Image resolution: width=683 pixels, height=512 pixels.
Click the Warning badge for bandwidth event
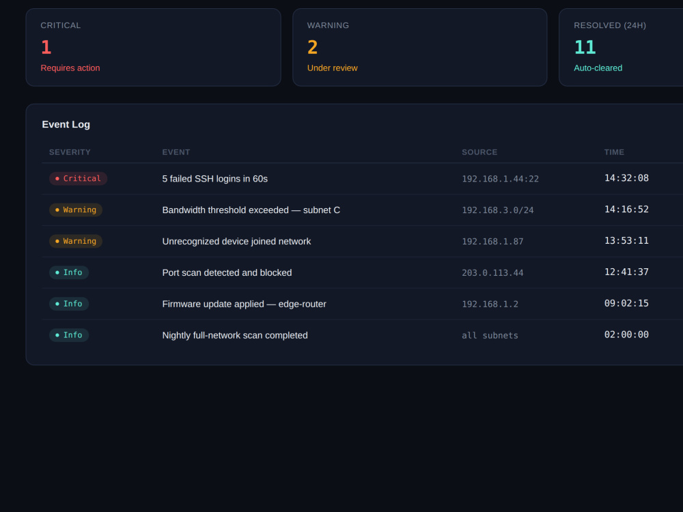76,210
